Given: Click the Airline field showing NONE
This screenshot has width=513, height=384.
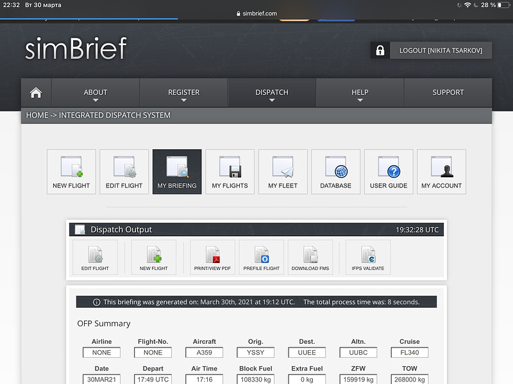Looking at the screenshot, I should (101, 353).
